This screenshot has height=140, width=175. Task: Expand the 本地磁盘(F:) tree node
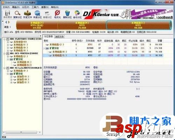pyautogui.click(x=8, y=71)
